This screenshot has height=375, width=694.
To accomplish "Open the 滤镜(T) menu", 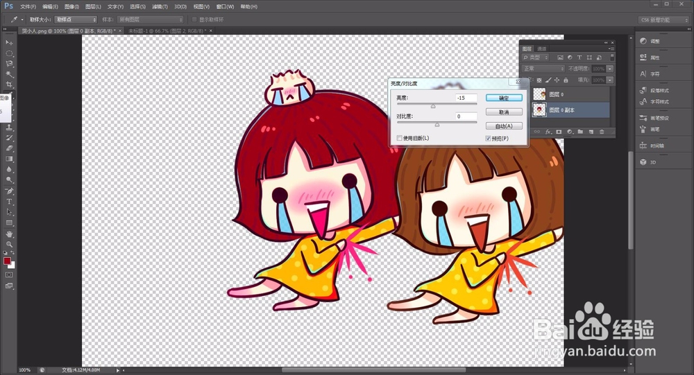I will (160, 7).
